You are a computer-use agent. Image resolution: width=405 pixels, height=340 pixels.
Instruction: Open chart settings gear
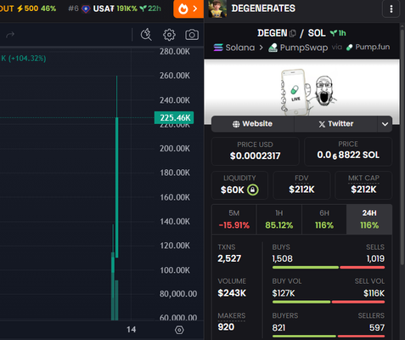tap(169, 35)
